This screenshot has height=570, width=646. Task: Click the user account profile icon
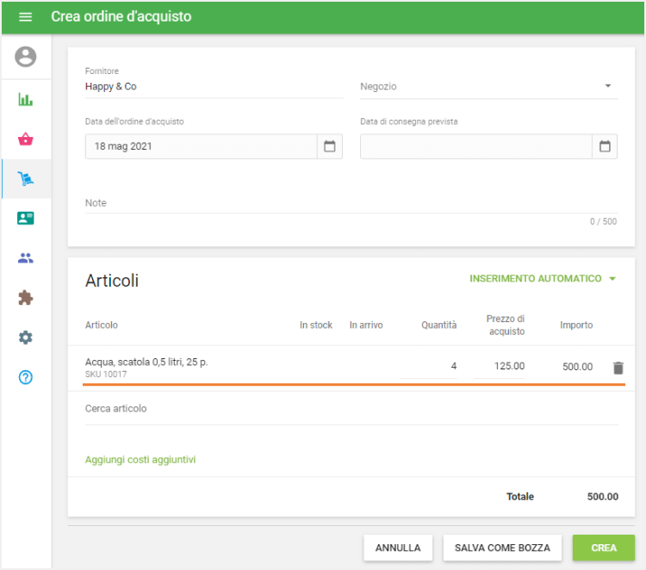tap(26, 58)
